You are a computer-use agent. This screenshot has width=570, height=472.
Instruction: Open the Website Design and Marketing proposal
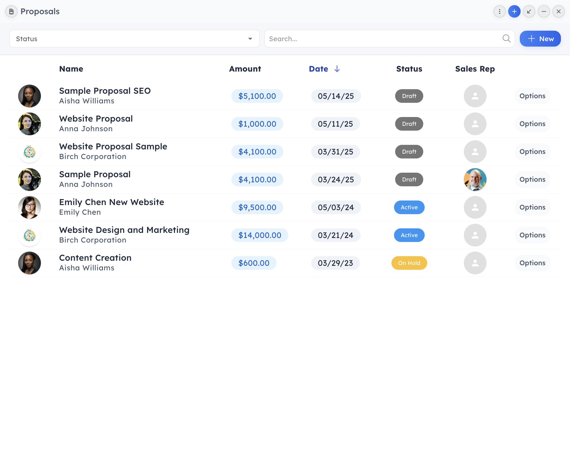[x=124, y=230]
